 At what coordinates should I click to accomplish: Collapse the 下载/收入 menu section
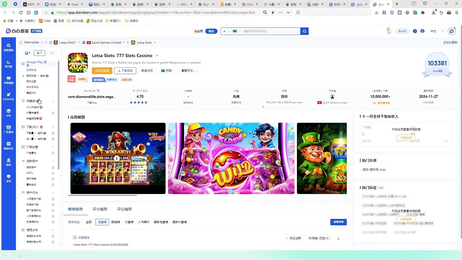coord(53,127)
